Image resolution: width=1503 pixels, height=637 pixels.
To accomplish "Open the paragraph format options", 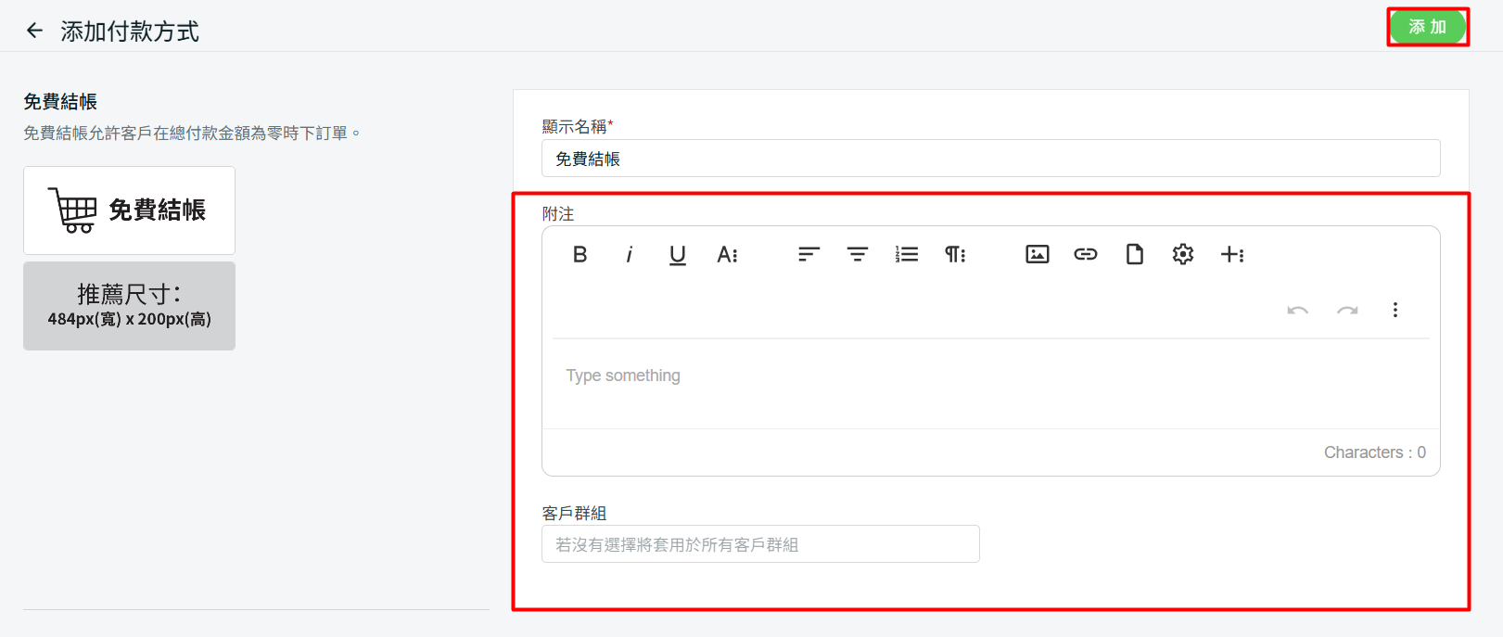I will tap(955, 254).
